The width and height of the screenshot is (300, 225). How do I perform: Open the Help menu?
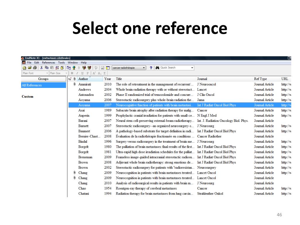[83, 62]
